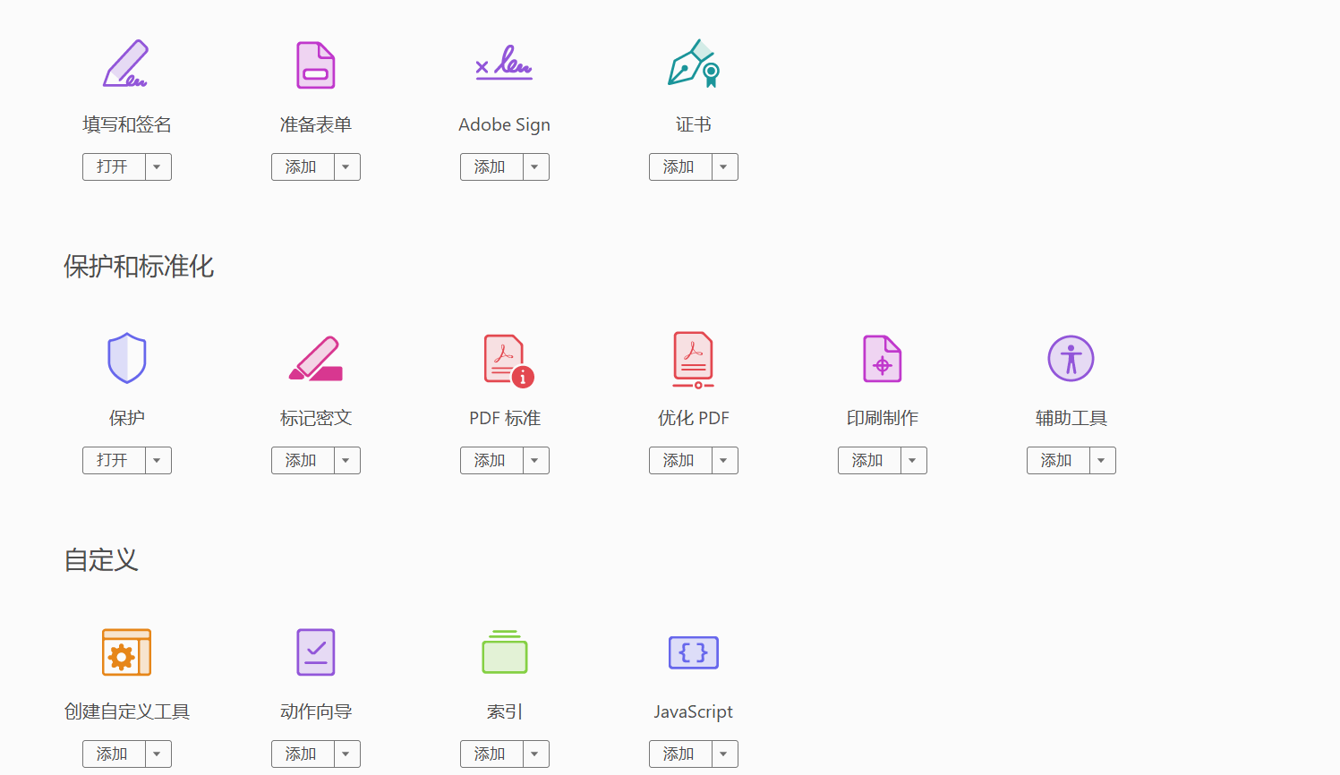Select the 创建自定义工具 gear icon
1340x775 pixels.
click(x=126, y=652)
